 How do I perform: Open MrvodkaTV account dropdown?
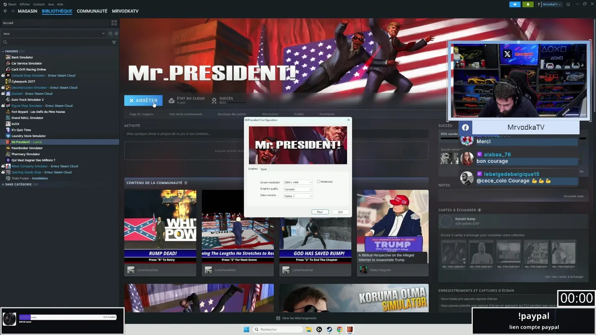click(552, 4)
